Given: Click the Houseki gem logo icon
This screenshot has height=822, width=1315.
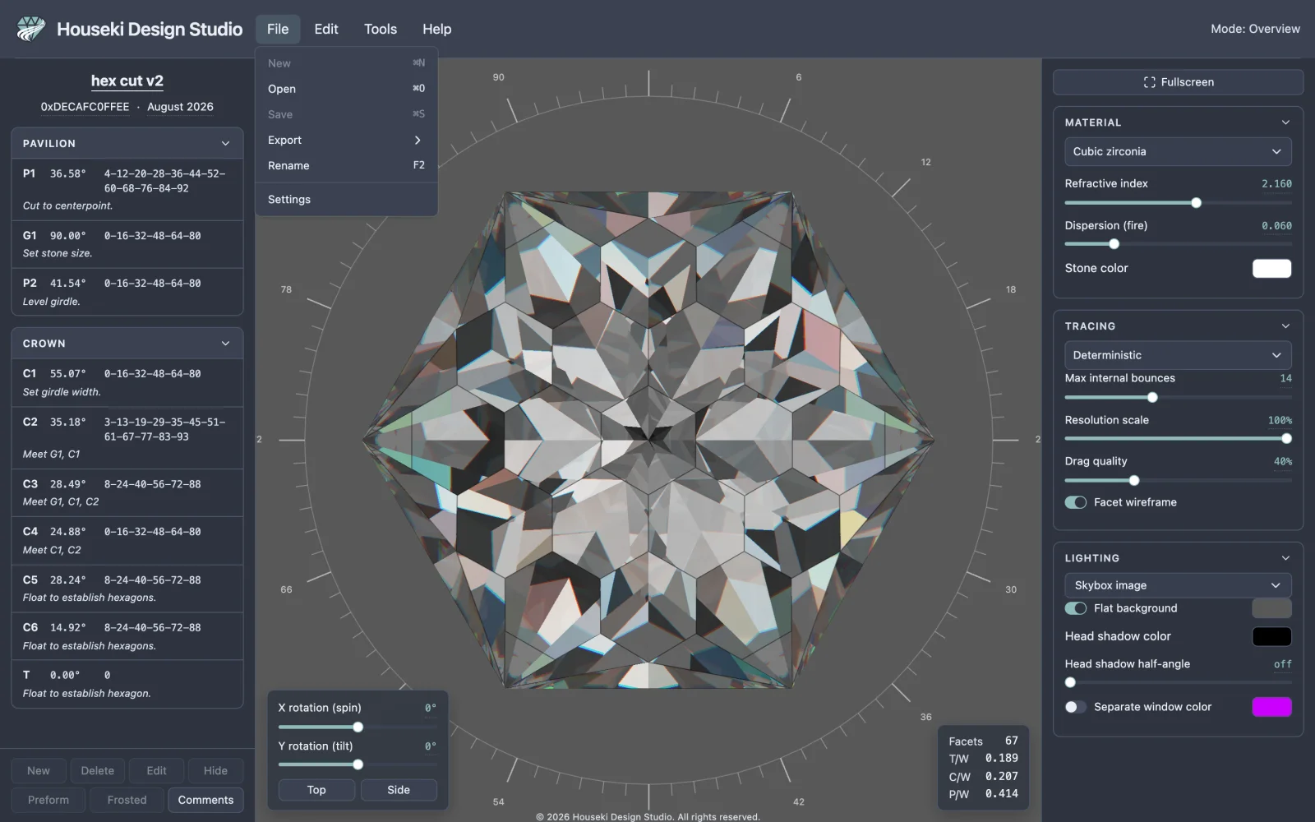Looking at the screenshot, I should coord(31,29).
